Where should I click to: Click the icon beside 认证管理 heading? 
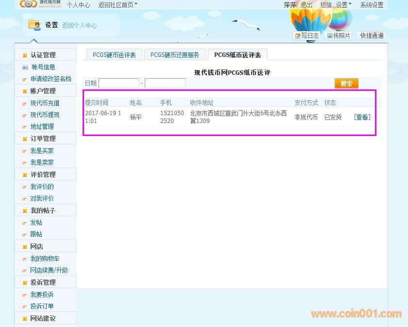pyautogui.click(x=25, y=55)
